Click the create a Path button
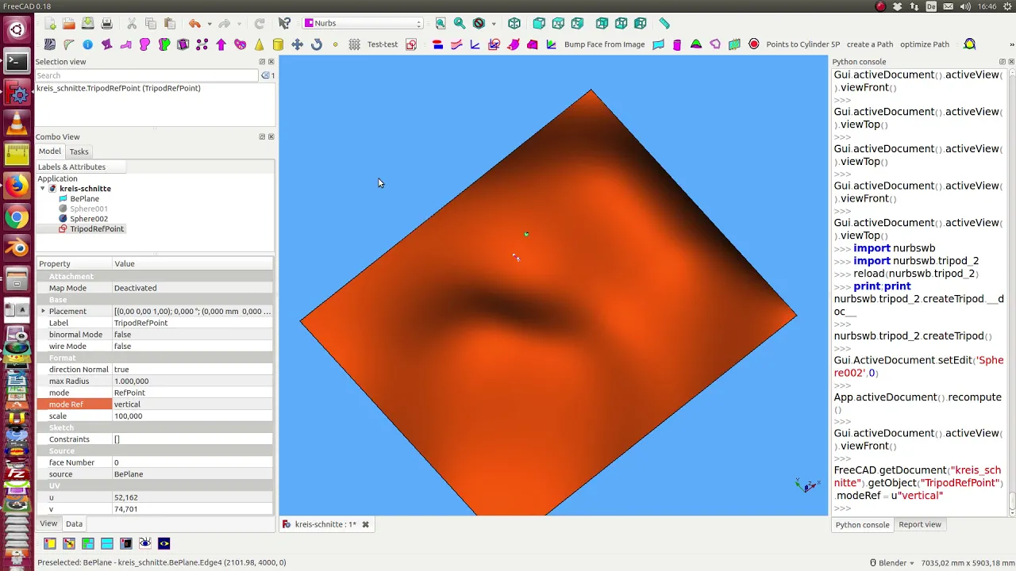1016x571 pixels. coord(870,44)
